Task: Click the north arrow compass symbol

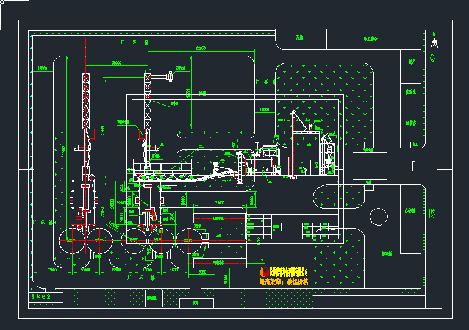Action: 433,42
